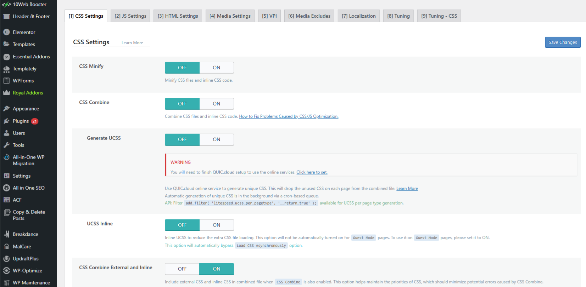Click the Save Changes button
The height and width of the screenshot is (287, 586).
563,42
